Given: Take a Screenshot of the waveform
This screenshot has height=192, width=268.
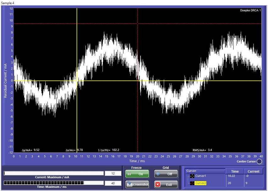Looking at the screenshot, I should click(x=137, y=184).
